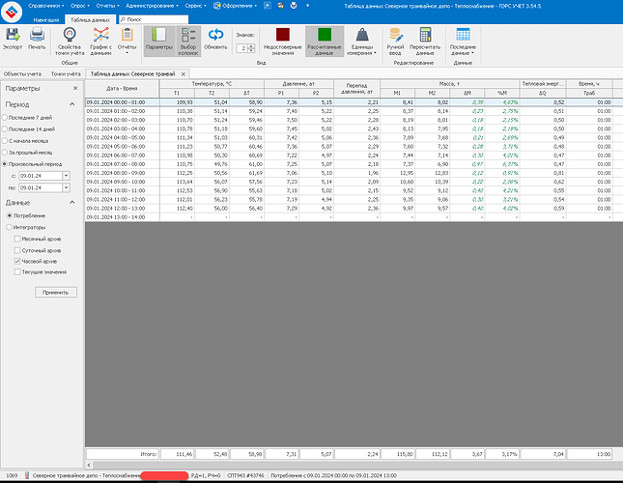Collapse the Период section
Image resolution: width=623 pixels, height=483 pixels.
(x=71, y=104)
